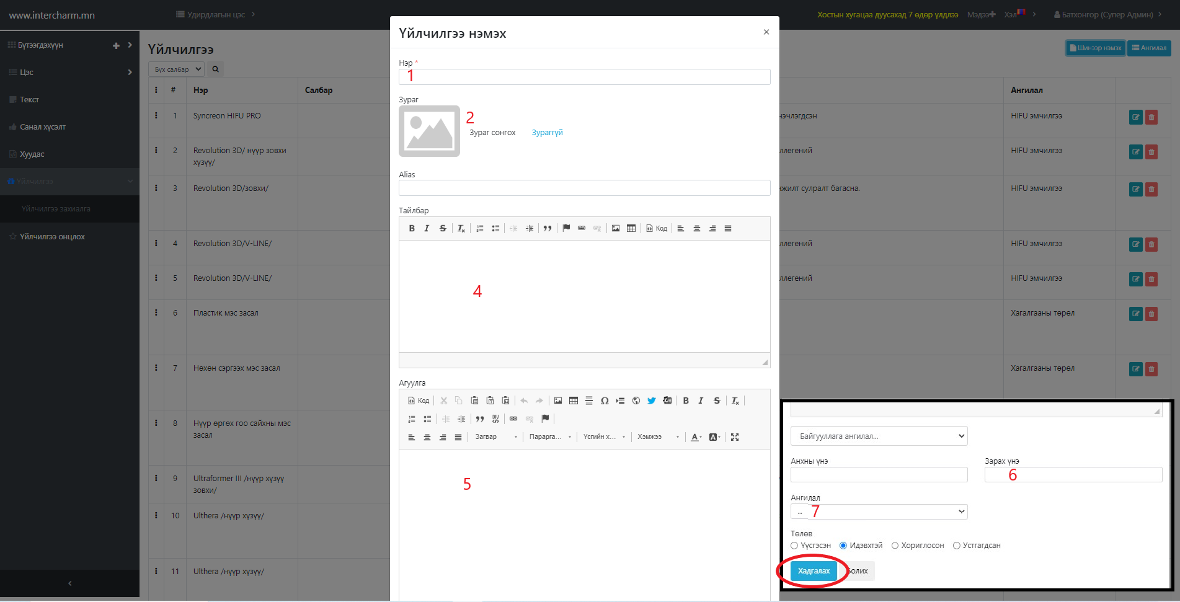Screen dimensions: 1180x602
Task: Open Үйлчилгээ онцлох in the sidebar
Action: [52, 236]
